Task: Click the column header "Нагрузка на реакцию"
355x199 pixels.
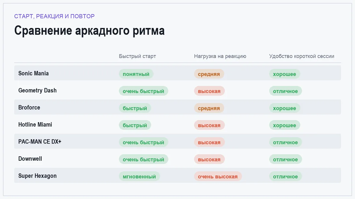Action: (220, 56)
